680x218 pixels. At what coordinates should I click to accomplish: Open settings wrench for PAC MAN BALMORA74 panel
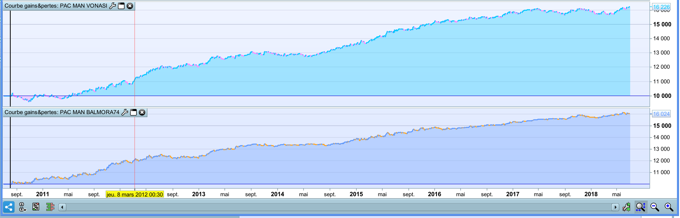pos(125,113)
